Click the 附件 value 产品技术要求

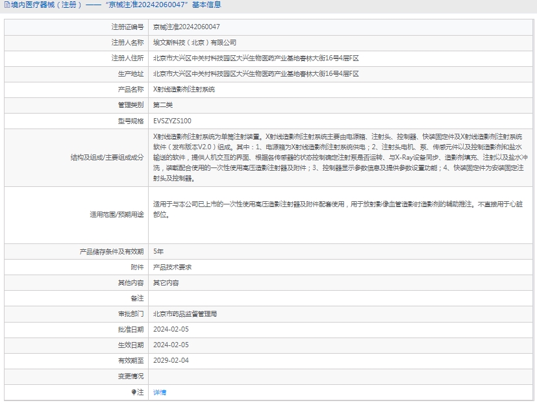pyautogui.click(x=172, y=267)
